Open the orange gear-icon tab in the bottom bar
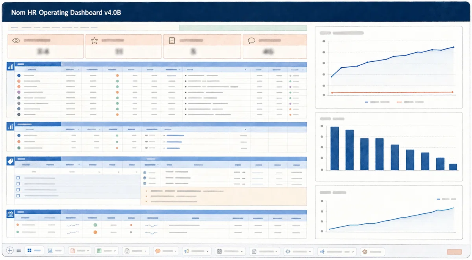The image size is (472, 260). 372,251
